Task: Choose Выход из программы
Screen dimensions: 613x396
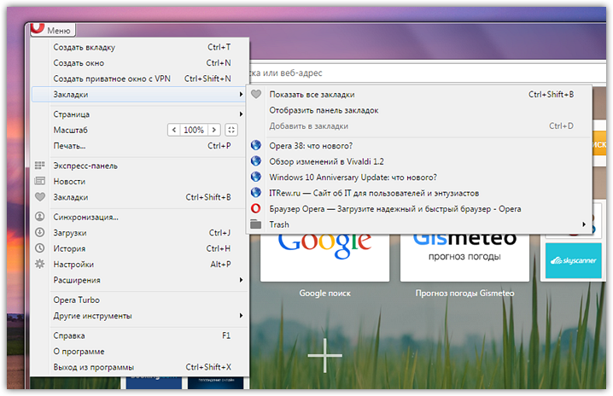Action: 139,367
